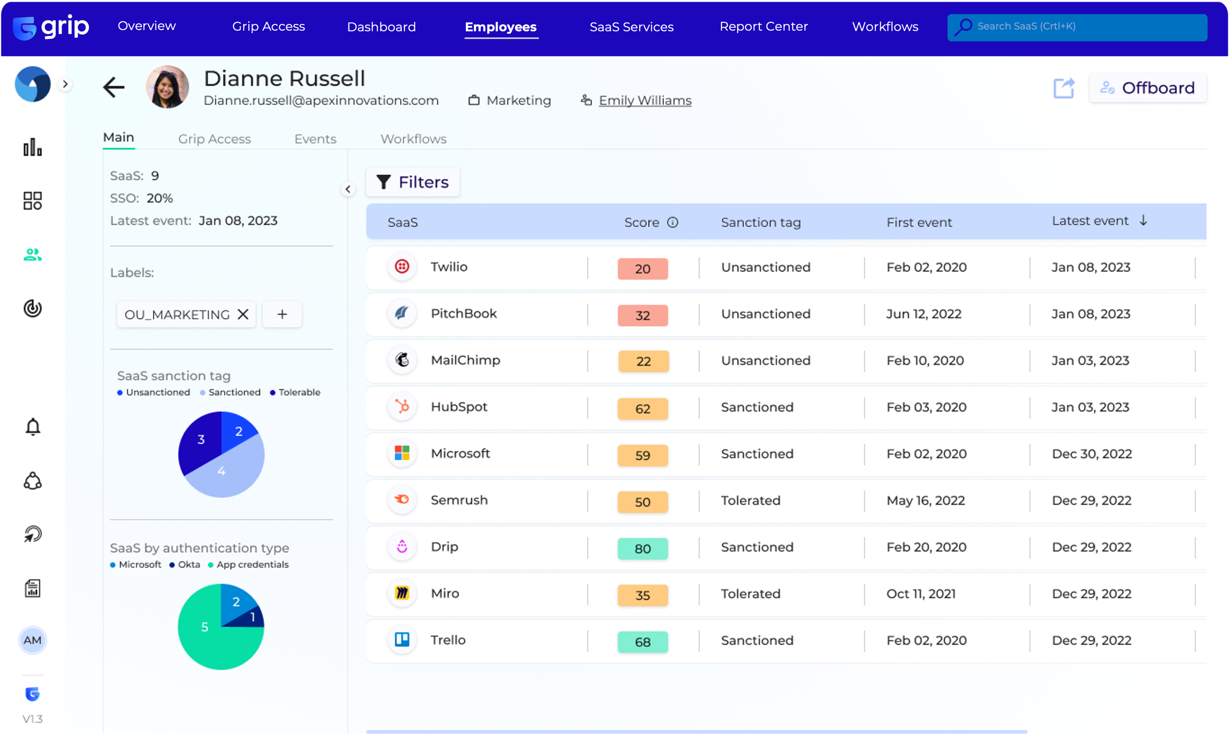Focus the Search SaaS field

tap(1077, 27)
